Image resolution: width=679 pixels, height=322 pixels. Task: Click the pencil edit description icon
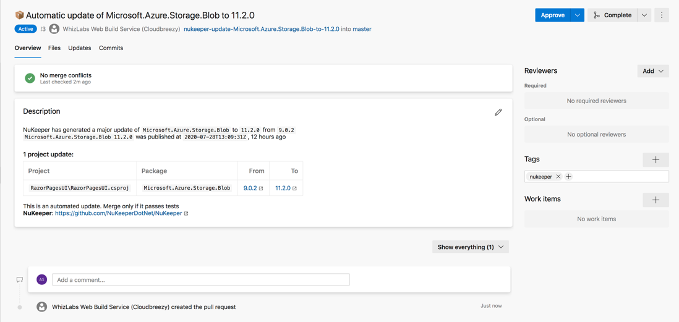498,112
